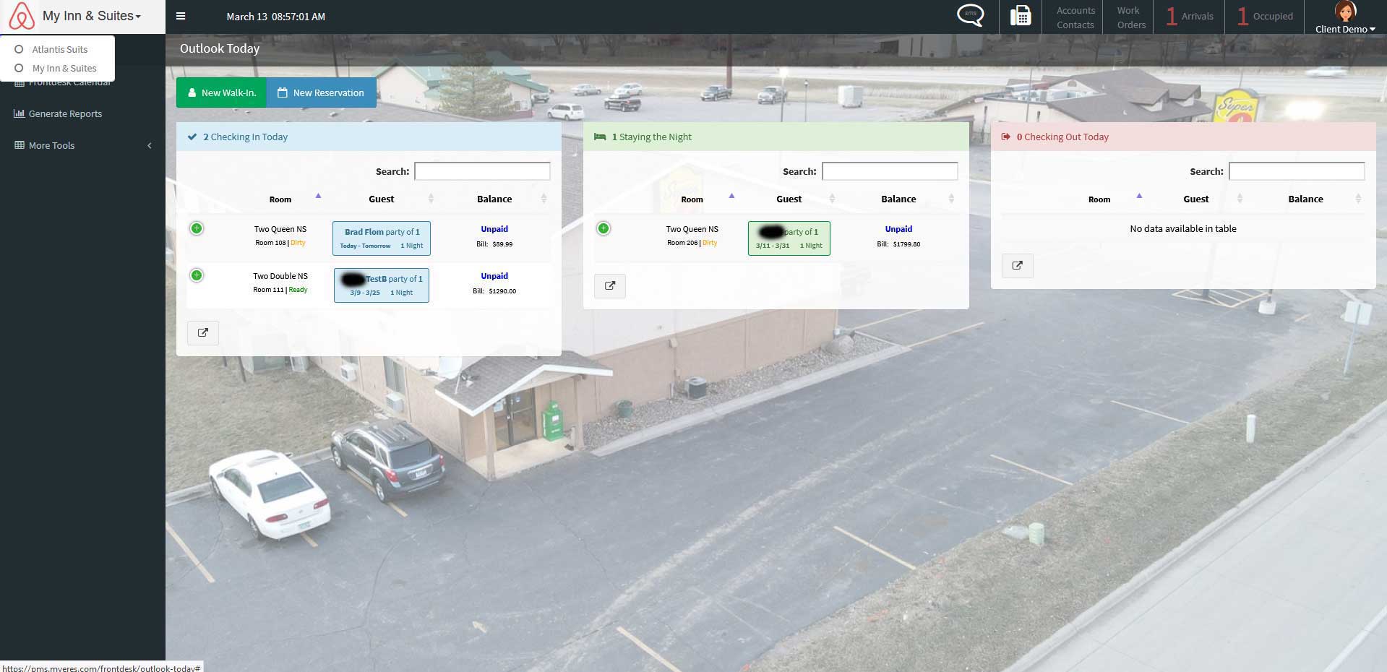Select the My Inn & Suites radio option
This screenshot has width=1387, height=672.
pyautogui.click(x=19, y=68)
